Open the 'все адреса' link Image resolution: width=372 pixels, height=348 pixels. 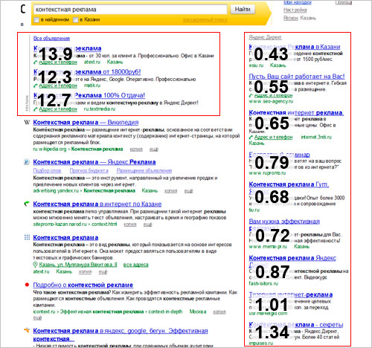(135, 265)
